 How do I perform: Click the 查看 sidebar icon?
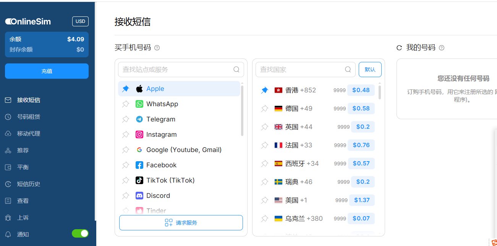(x=8, y=201)
